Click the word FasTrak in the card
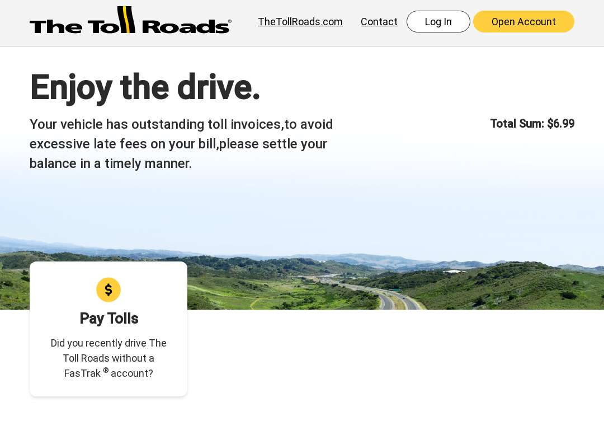Viewport: 604px width, 430px height. click(82, 373)
